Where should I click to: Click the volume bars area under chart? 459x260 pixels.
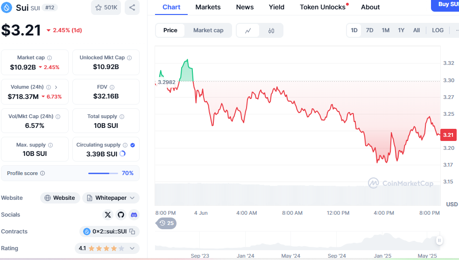[297, 194]
